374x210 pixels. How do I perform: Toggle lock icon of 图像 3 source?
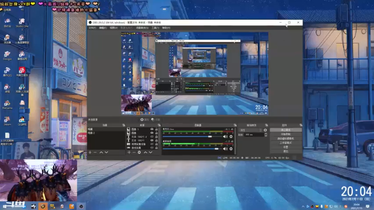coord(157,129)
